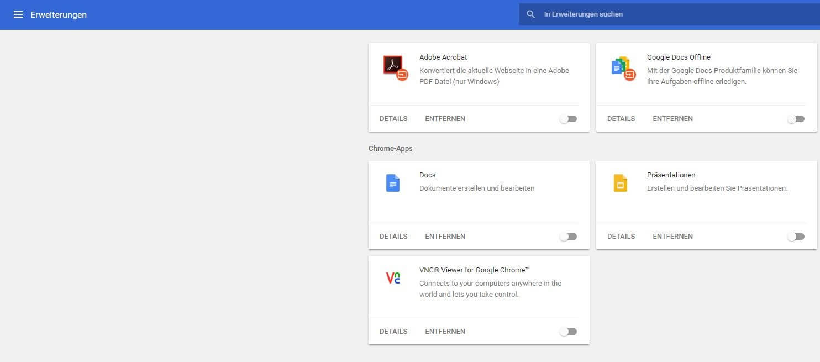This screenshot has width=820, height=362.
Task: Click the Google Docs Offline icon
Action: [x=623, y=67]
